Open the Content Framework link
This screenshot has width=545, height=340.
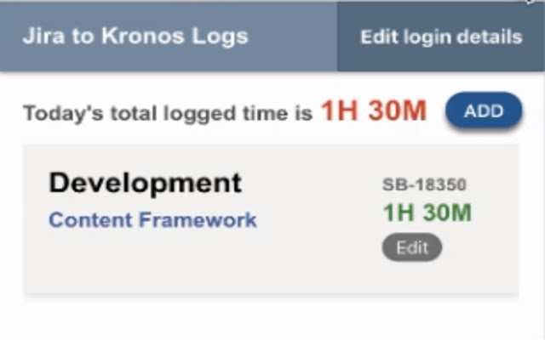[152, 220]
